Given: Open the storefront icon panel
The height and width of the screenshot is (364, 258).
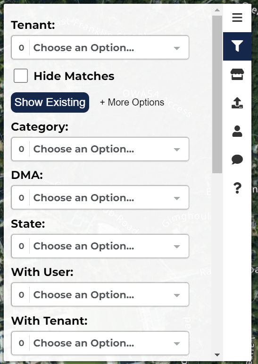Looking at the screenshot, I should [237, 74].
